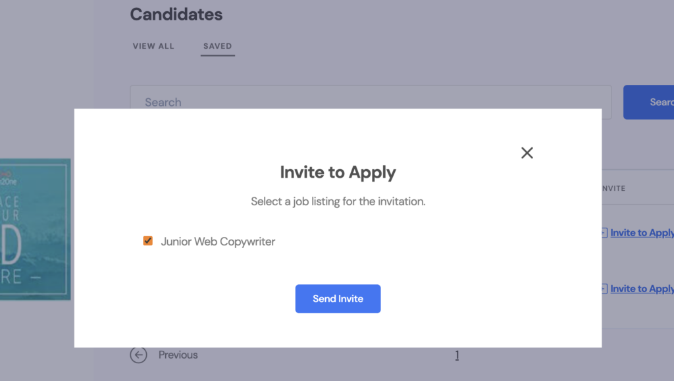The width and height of the screenshot is (674, 381).
Task: Focus the candidates Search field
Action: 370,102
